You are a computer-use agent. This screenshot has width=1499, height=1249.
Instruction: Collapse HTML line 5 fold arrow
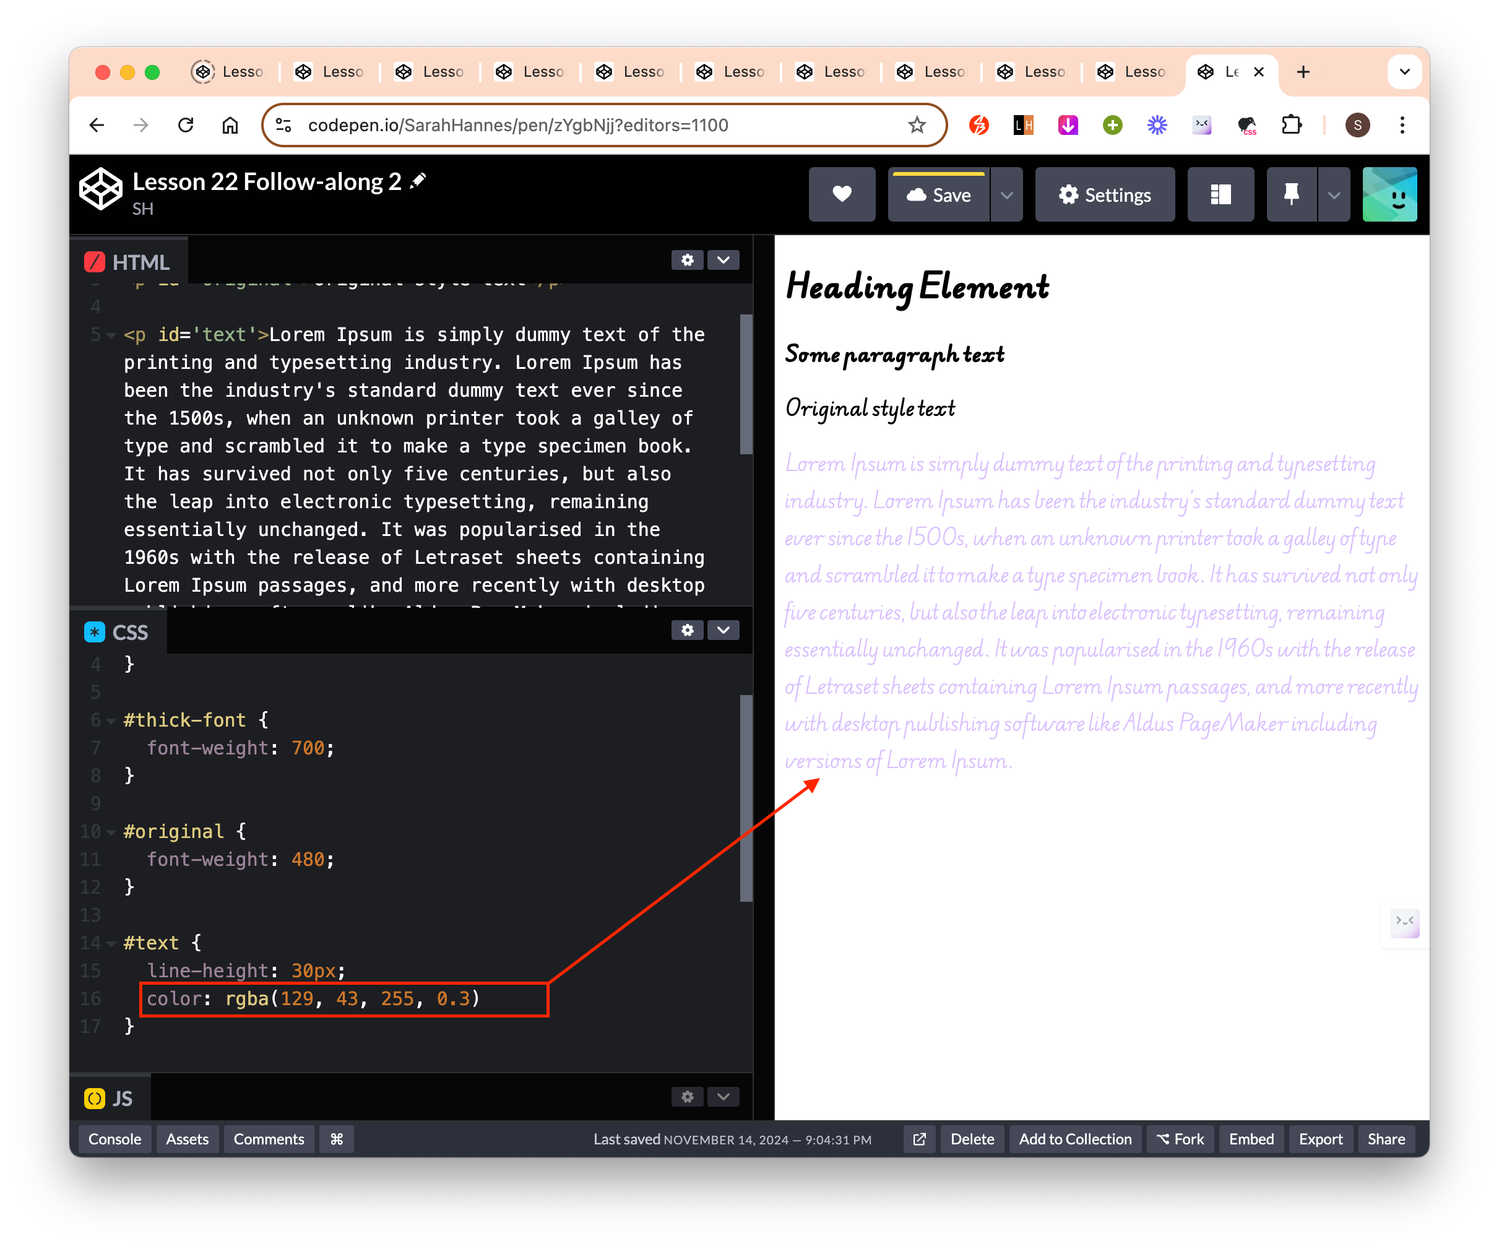[x=111, y=335]
